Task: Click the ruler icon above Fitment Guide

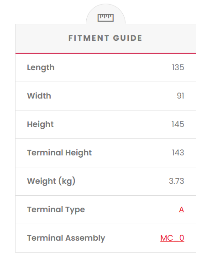Action: [x=105, y=18]
